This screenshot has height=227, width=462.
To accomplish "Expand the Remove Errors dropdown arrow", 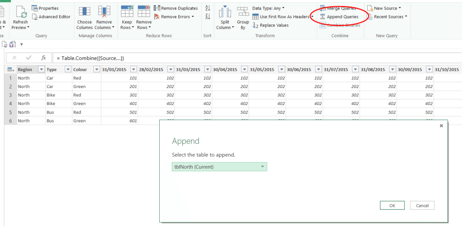I will point(193,17).
